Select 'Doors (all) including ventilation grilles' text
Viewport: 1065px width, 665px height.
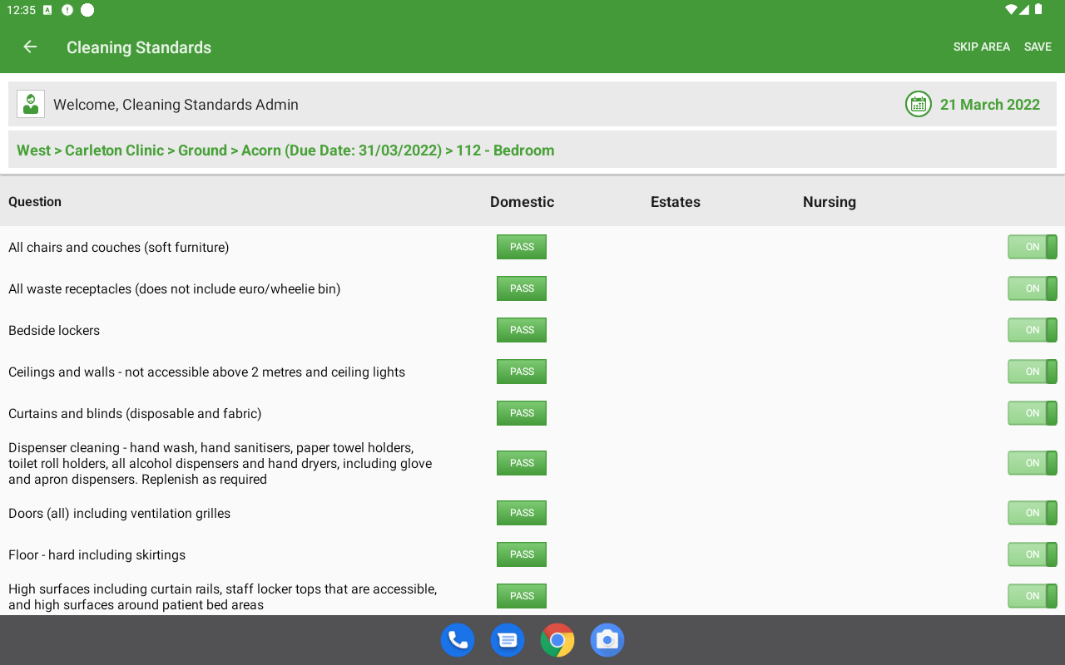[119, 513]
